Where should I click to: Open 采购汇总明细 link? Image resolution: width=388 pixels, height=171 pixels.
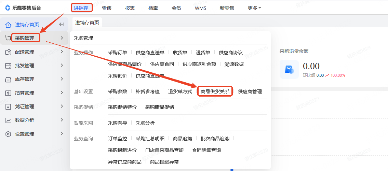pos(150,139)
